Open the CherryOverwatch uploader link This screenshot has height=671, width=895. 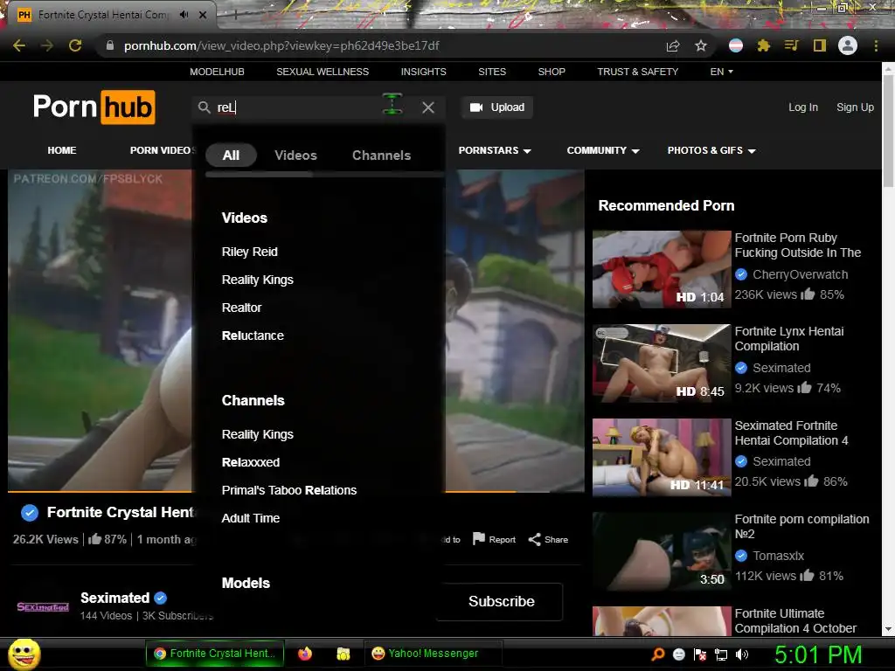[800, 274]
